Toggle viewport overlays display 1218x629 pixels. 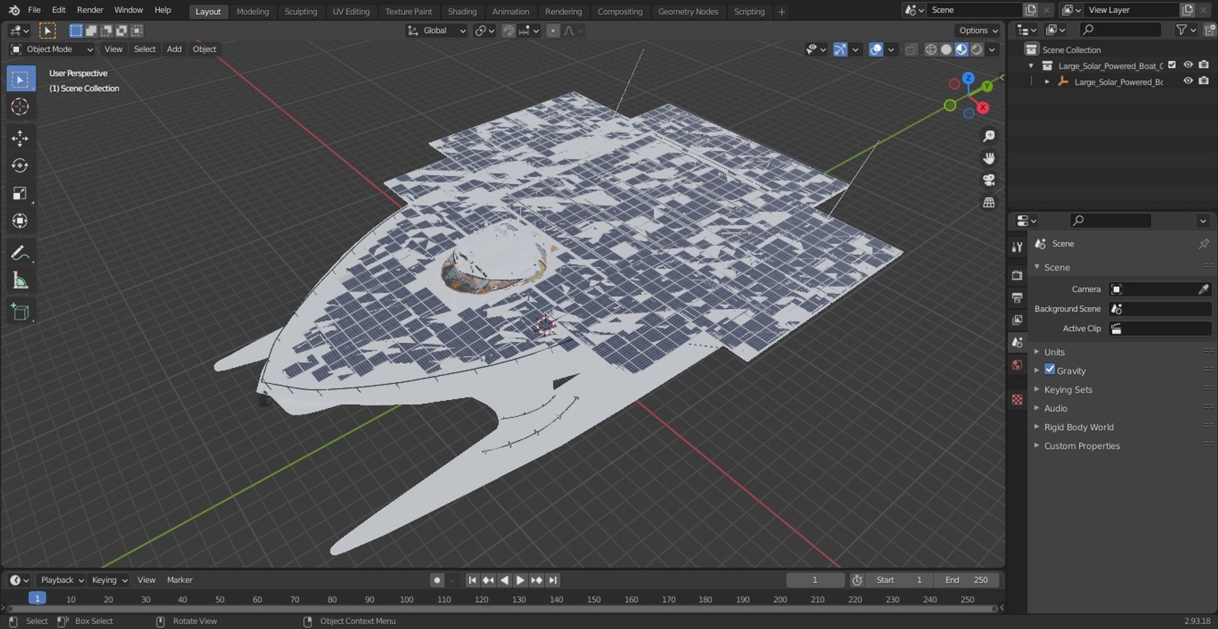(875, 50)
